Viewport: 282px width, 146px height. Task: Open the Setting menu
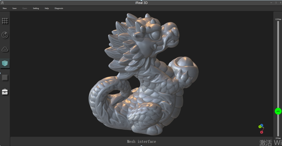(36, 8)
